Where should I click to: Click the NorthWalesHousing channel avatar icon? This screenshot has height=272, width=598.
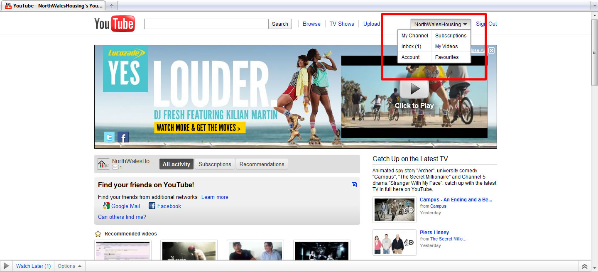103,164
